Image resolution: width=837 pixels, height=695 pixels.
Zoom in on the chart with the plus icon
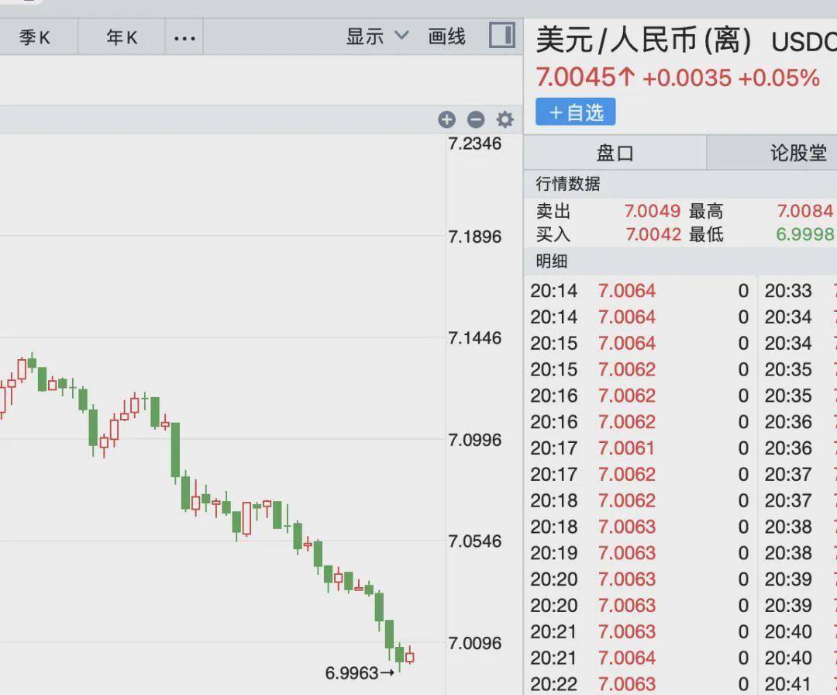tap(446, 120)
